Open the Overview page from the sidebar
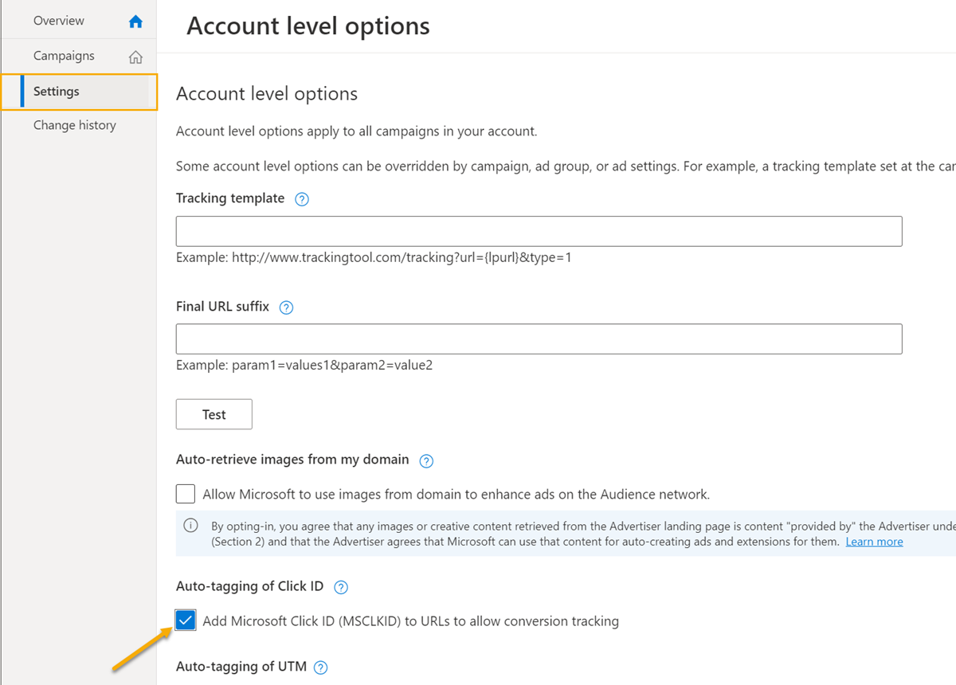The height and width of the screenshot is (685, 956). pos(59,21)
